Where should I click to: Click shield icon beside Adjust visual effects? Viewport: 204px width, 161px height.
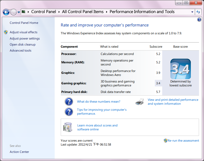click(x=6, y=32)
